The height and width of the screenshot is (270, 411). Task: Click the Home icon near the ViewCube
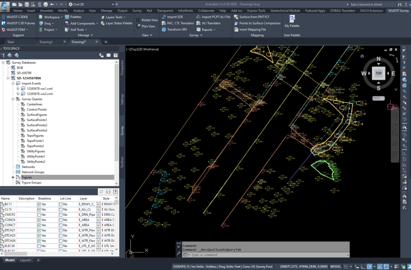362,56
